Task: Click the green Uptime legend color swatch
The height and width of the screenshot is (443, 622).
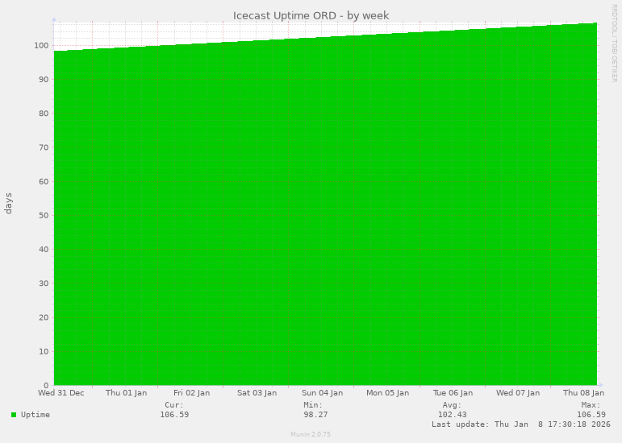Action: click(14, 415)
